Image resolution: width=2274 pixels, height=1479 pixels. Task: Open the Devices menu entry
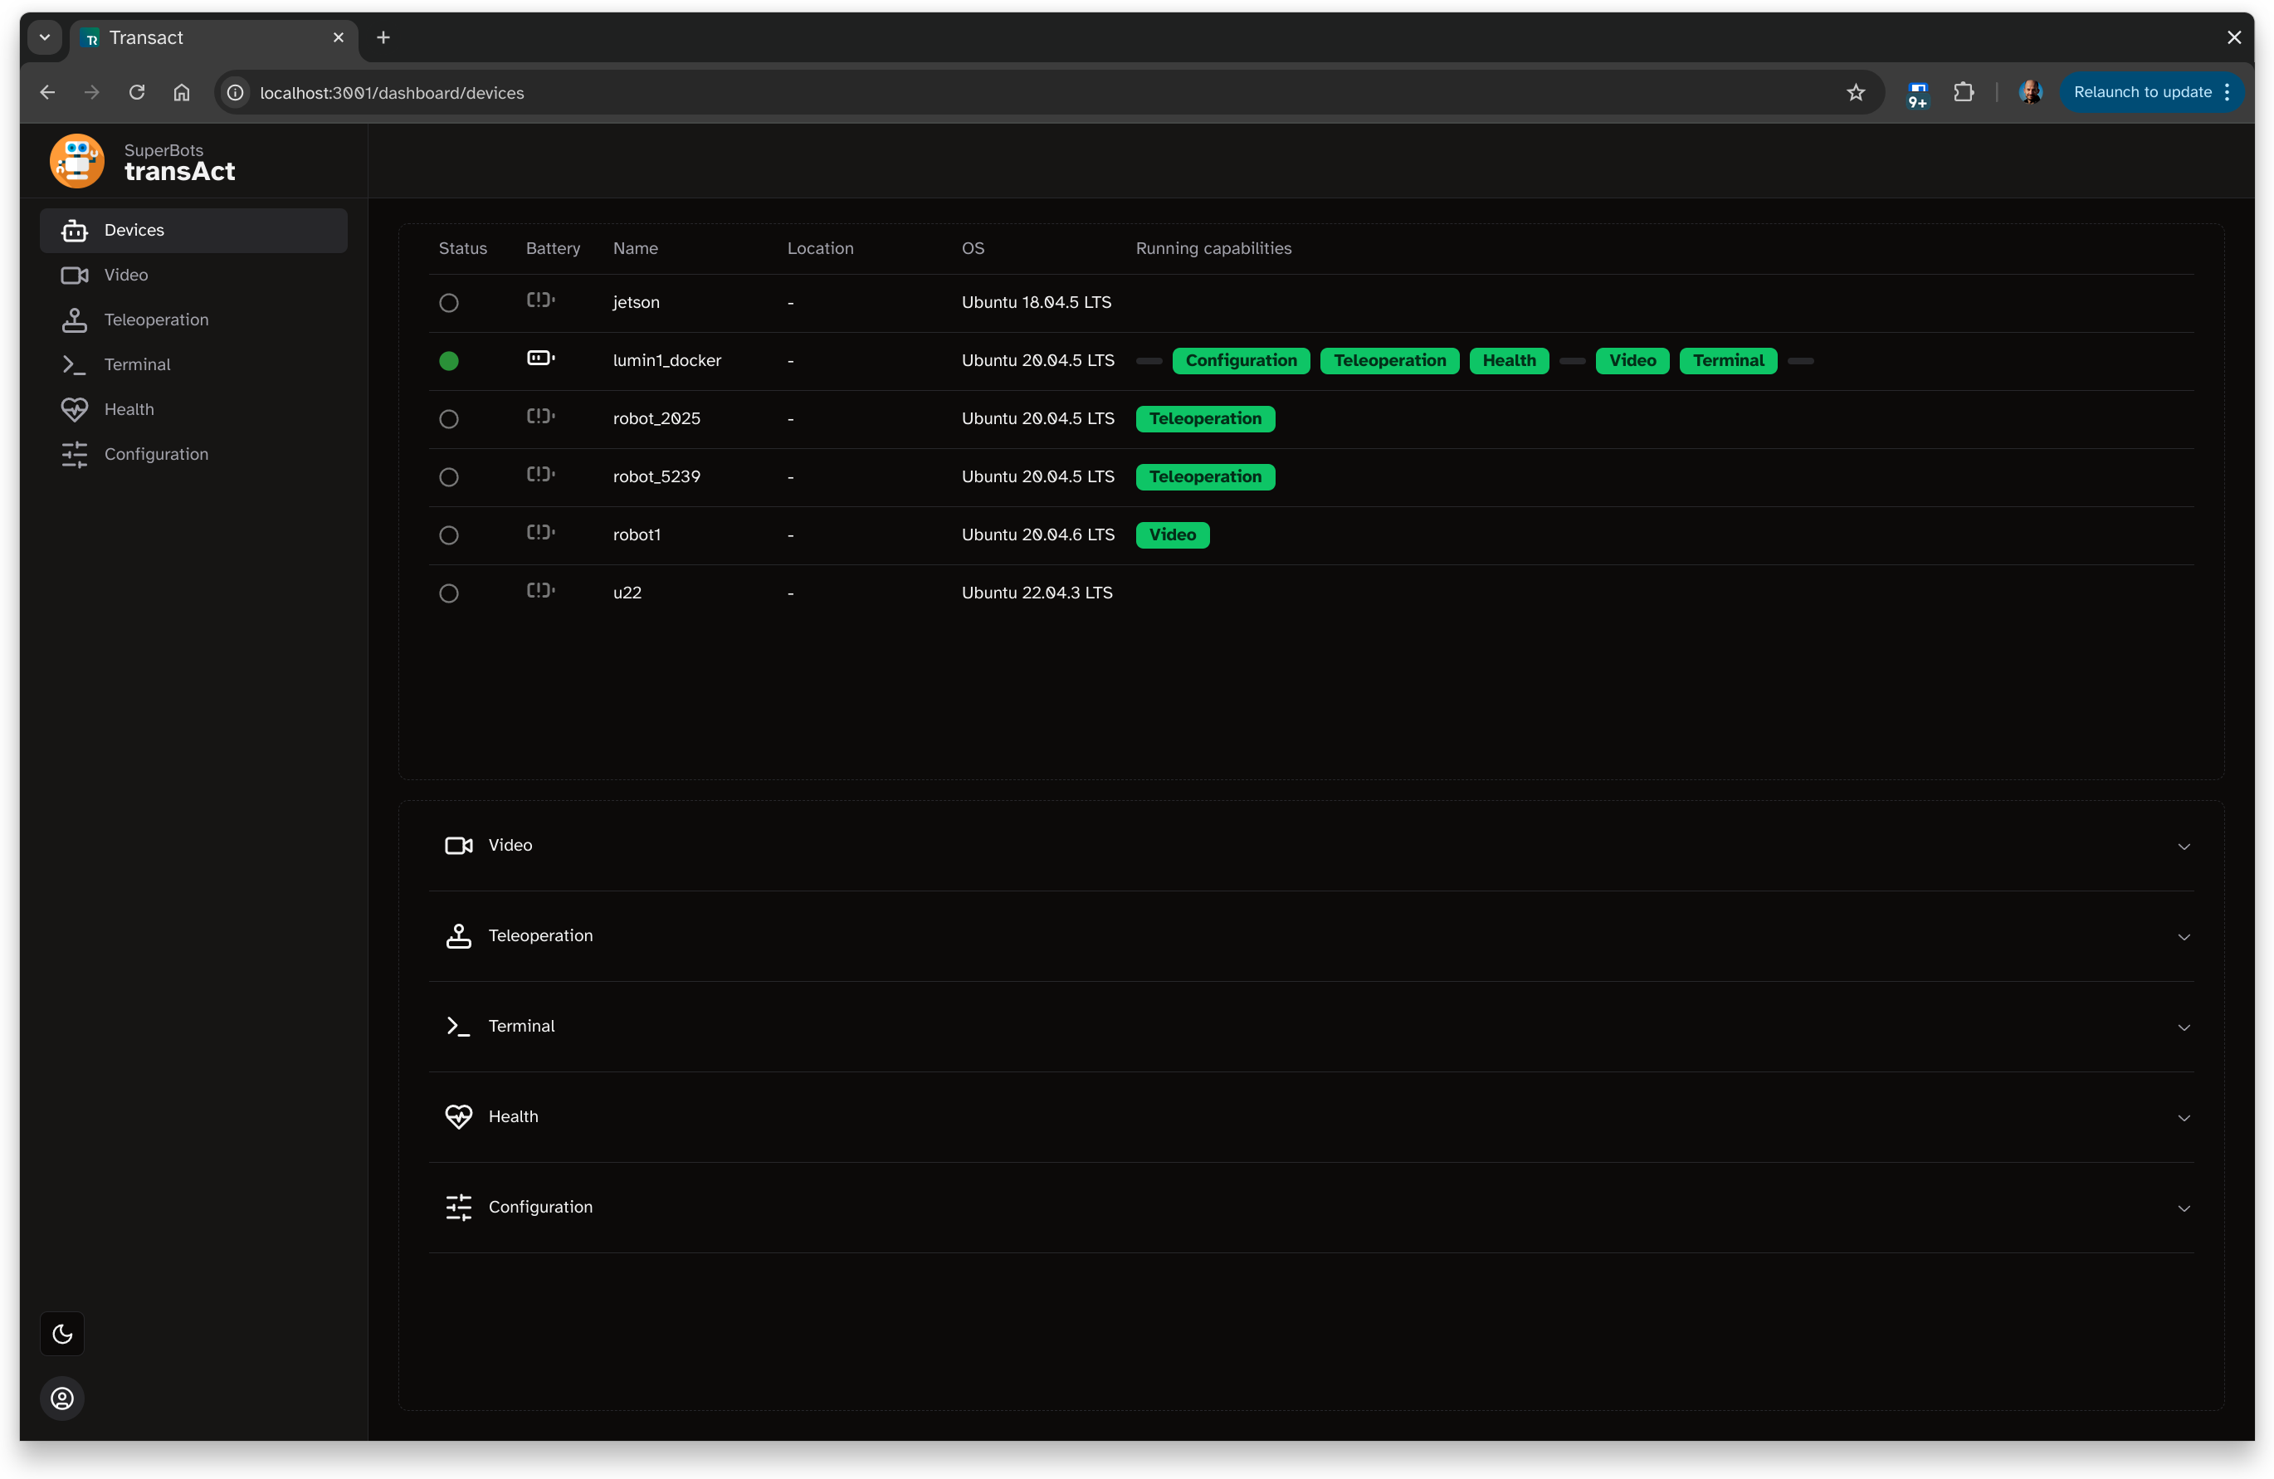pos(133,229)
